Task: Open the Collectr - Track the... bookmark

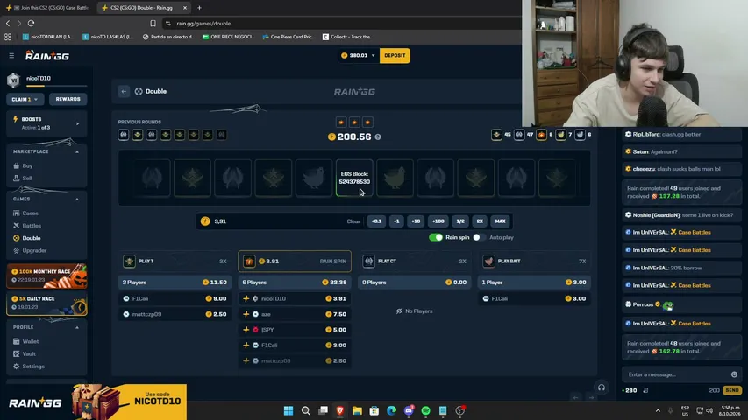Action: pyautogui.click(x=348, y=37)
